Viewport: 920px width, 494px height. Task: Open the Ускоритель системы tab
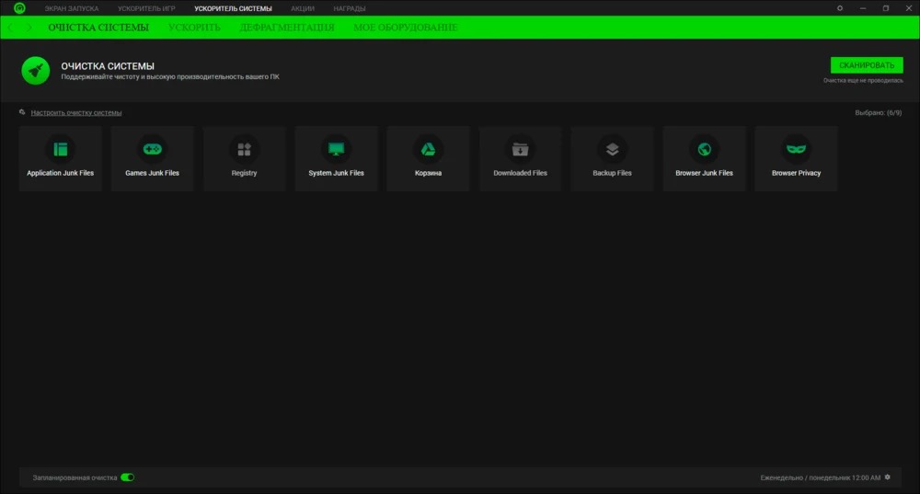pyautogui.click(x=233, y=9)
